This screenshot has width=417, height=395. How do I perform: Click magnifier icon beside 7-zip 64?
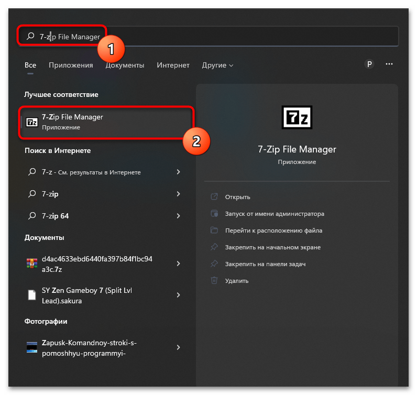pos(32,215)
